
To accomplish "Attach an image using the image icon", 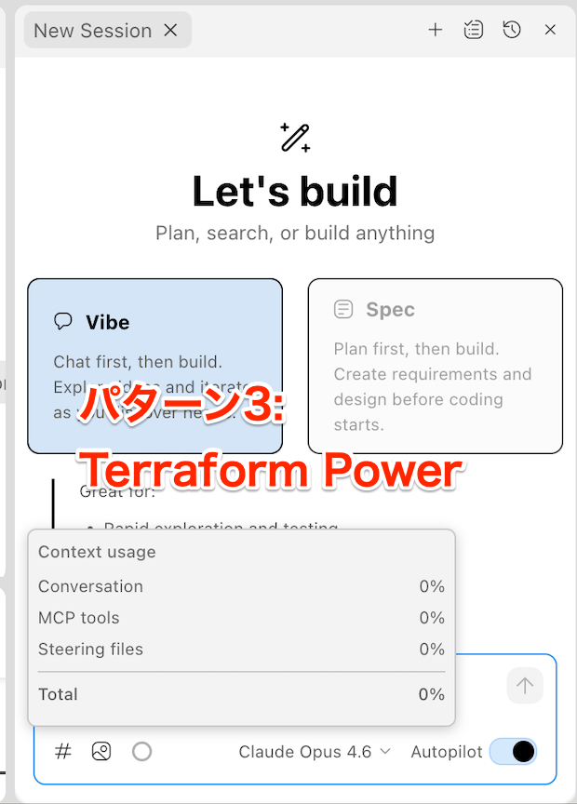I will [101, 751].
